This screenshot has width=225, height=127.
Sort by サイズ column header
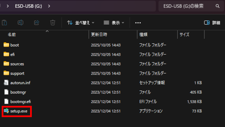(184, 35)
